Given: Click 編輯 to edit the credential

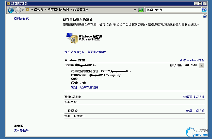Looking at the screenshot, I should [74, 88].
